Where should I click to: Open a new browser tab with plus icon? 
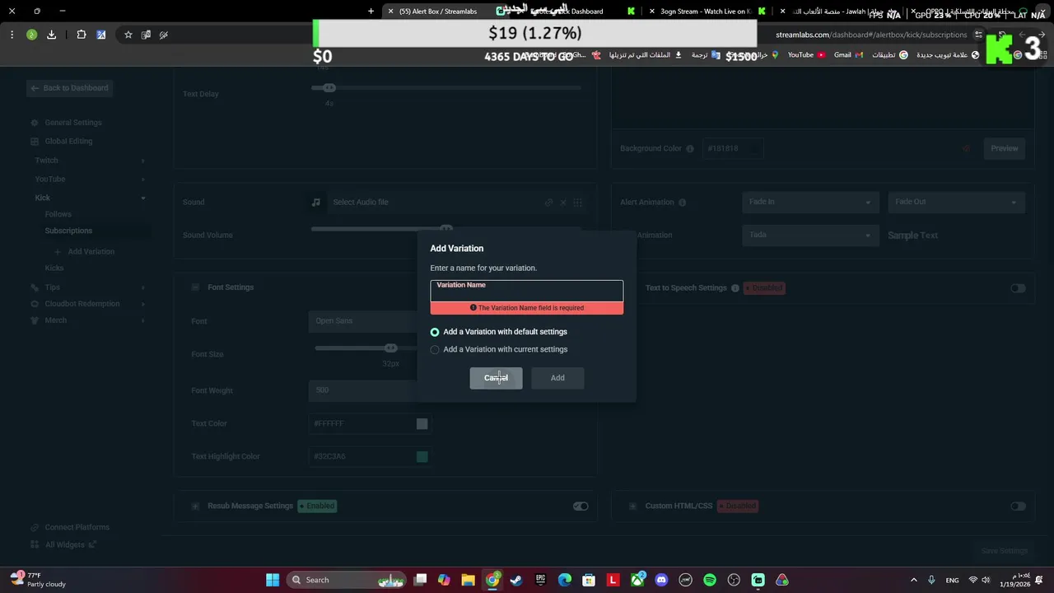coord(371,12)
